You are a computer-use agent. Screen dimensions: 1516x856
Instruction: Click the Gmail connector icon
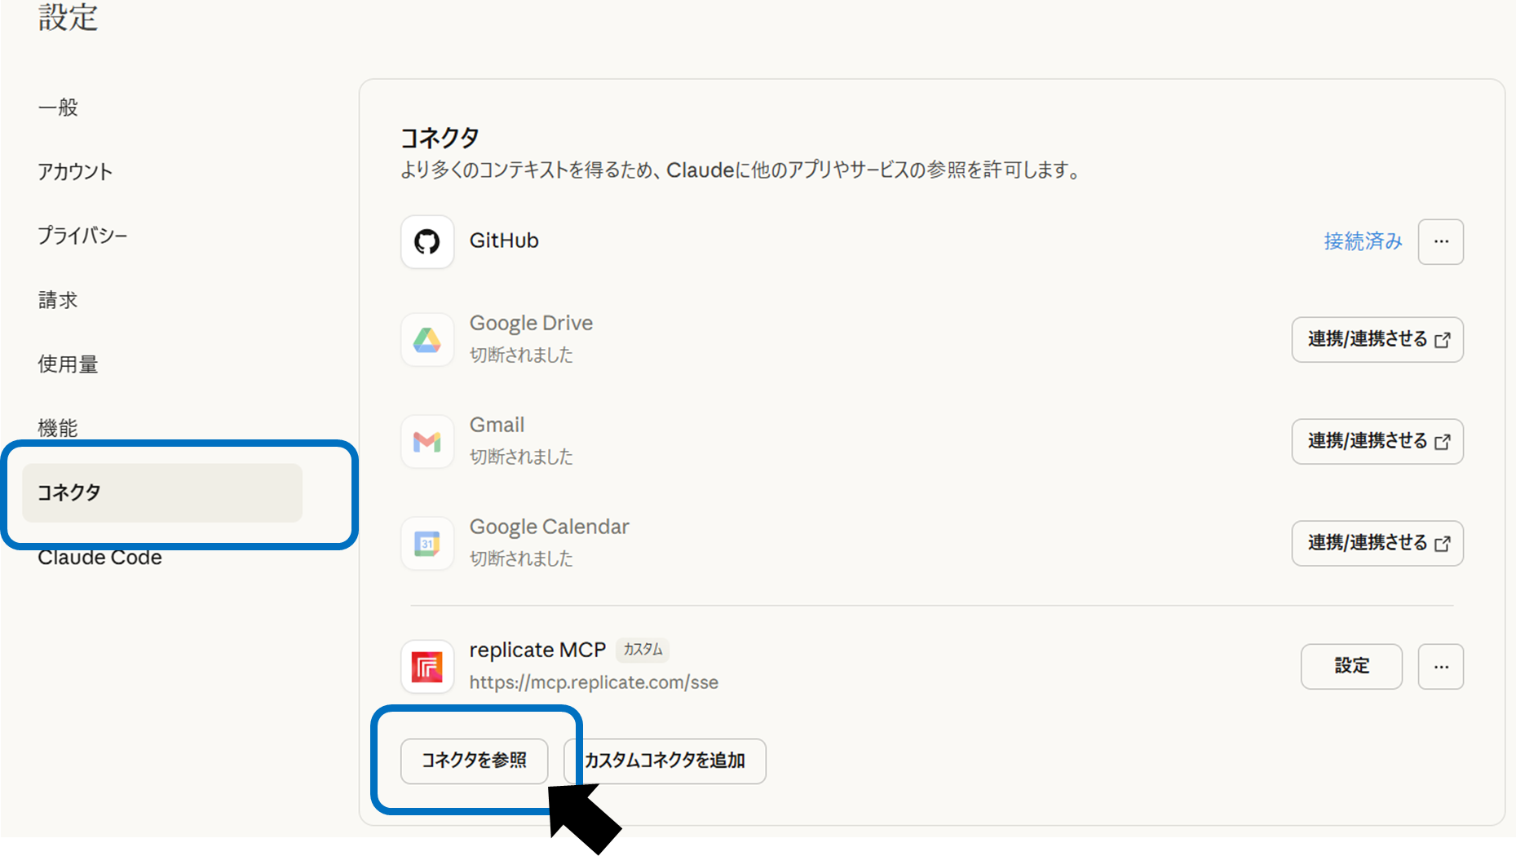coord(427,442)
